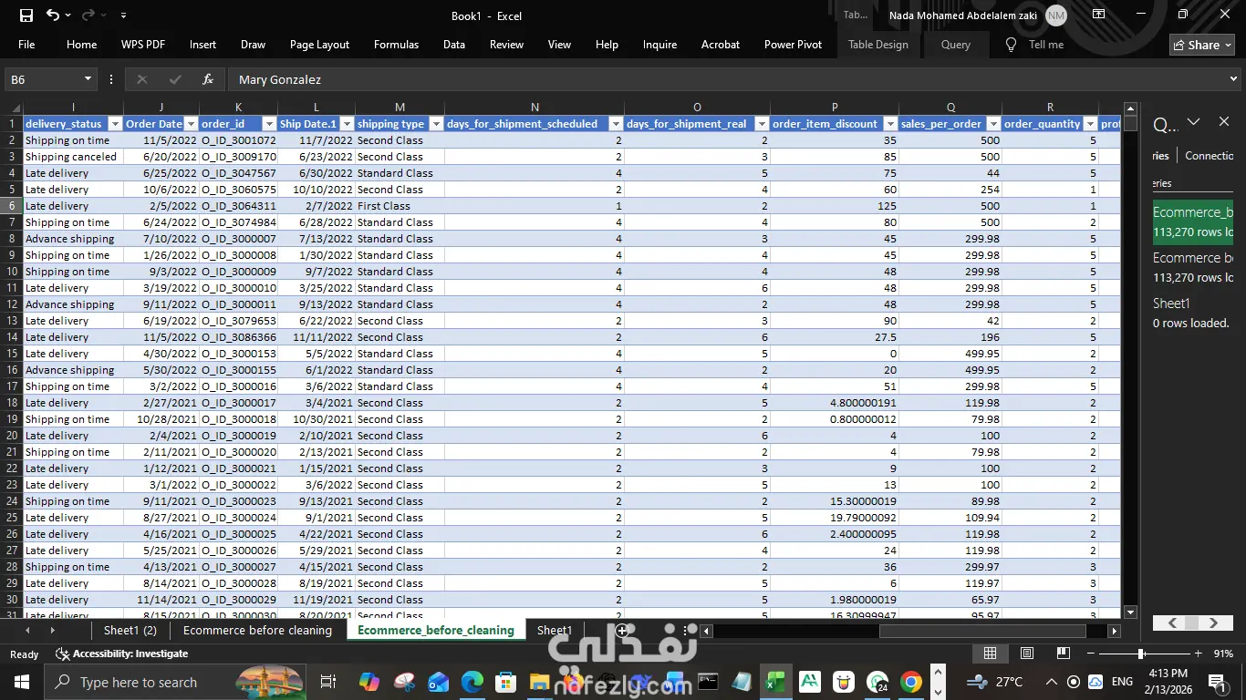1246x700 pixels.
Task: Open Ribbon Display Options
Action: point(1099,15)
